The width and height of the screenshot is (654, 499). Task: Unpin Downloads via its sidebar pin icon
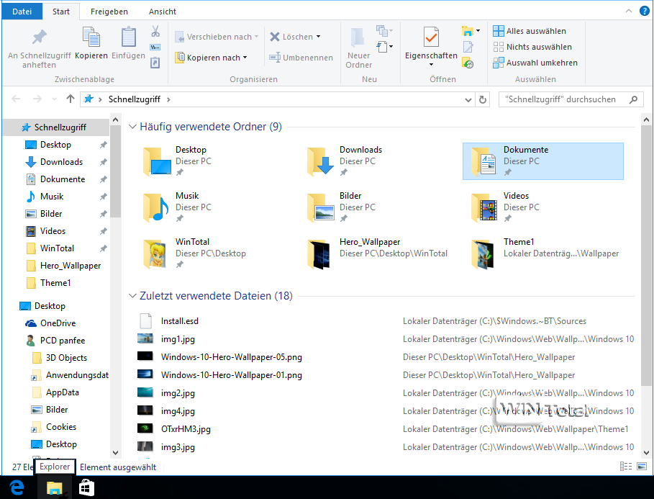[103, 162]
